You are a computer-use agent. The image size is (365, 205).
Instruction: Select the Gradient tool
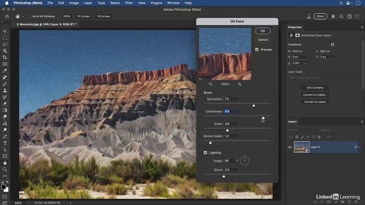tap(5, 110)
